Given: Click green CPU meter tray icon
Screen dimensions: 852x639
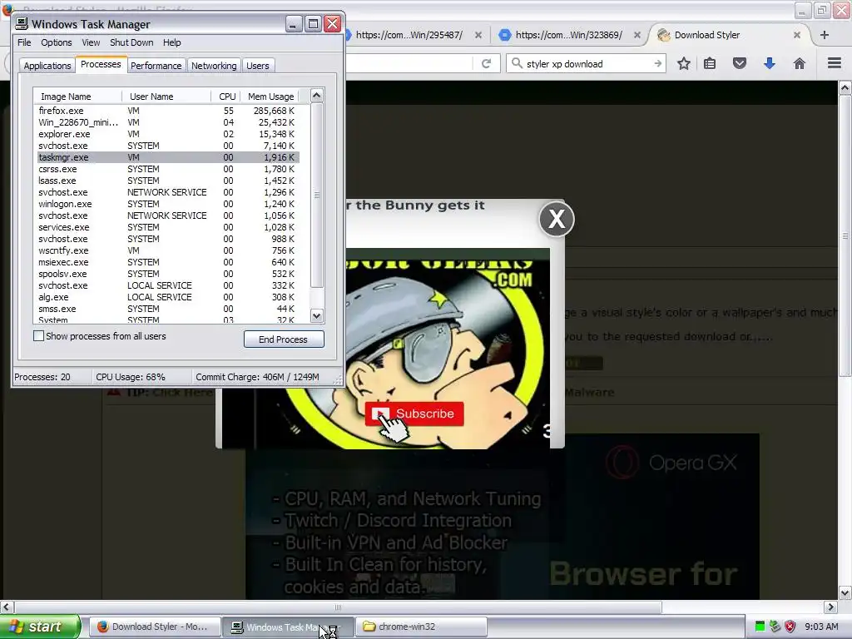Looking at the screenshot, I should point(760,627).
